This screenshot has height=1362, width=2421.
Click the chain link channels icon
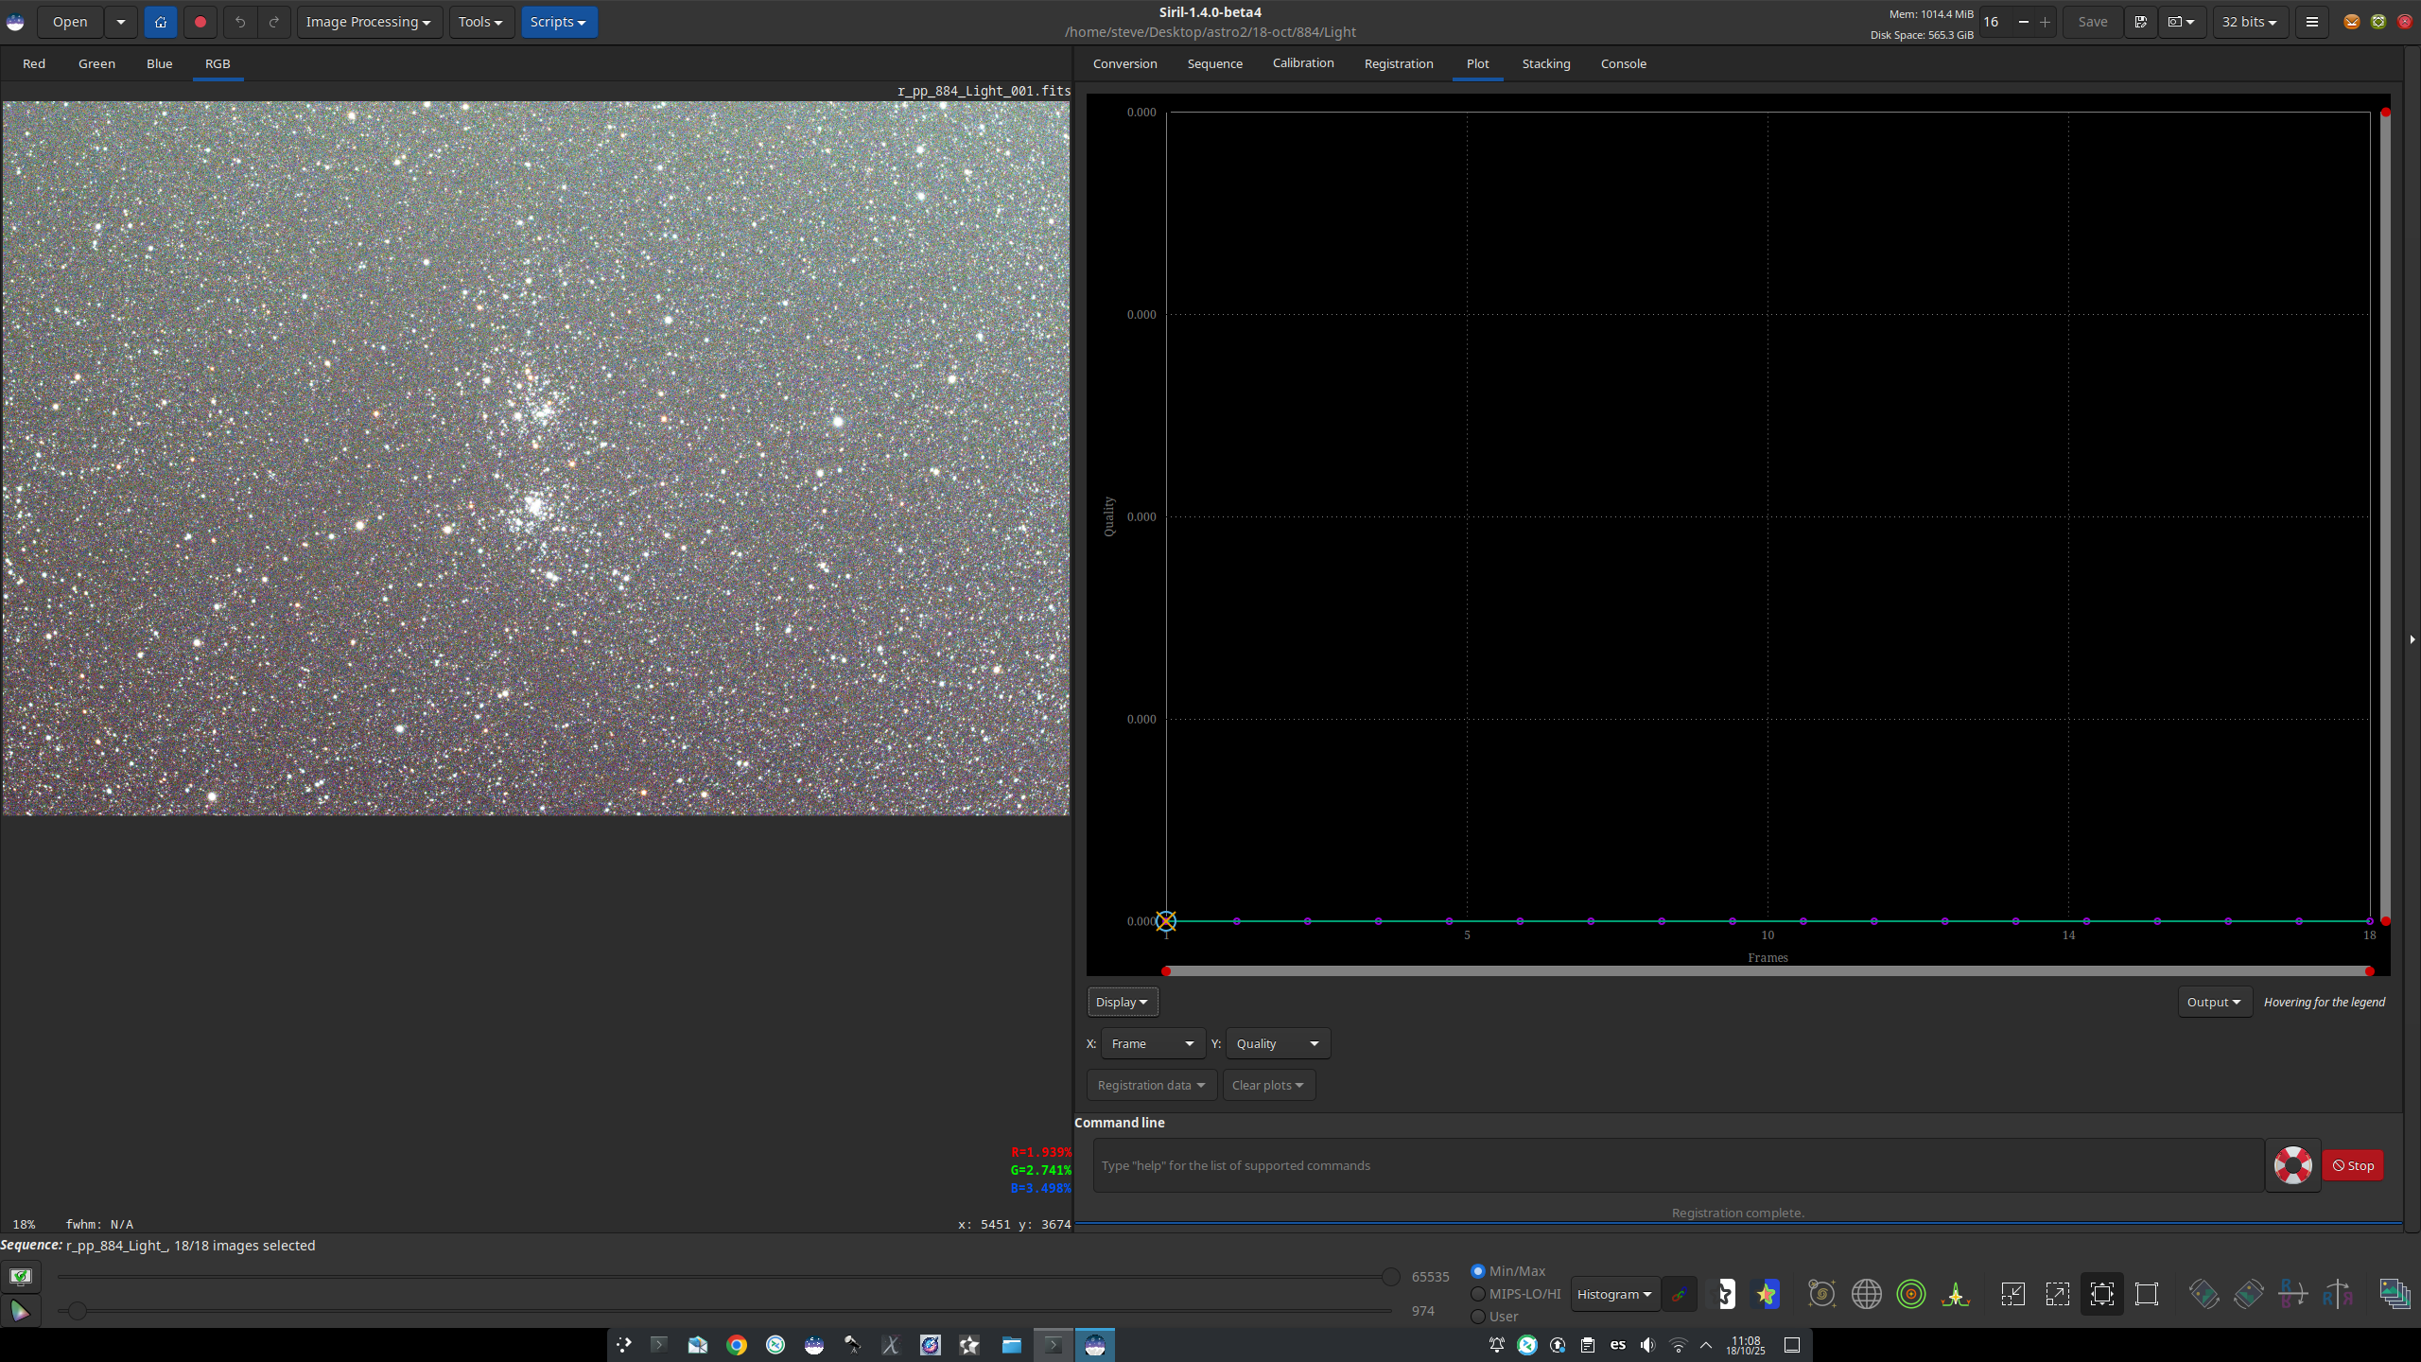pyautogui.click(x=1679, y=1294)
